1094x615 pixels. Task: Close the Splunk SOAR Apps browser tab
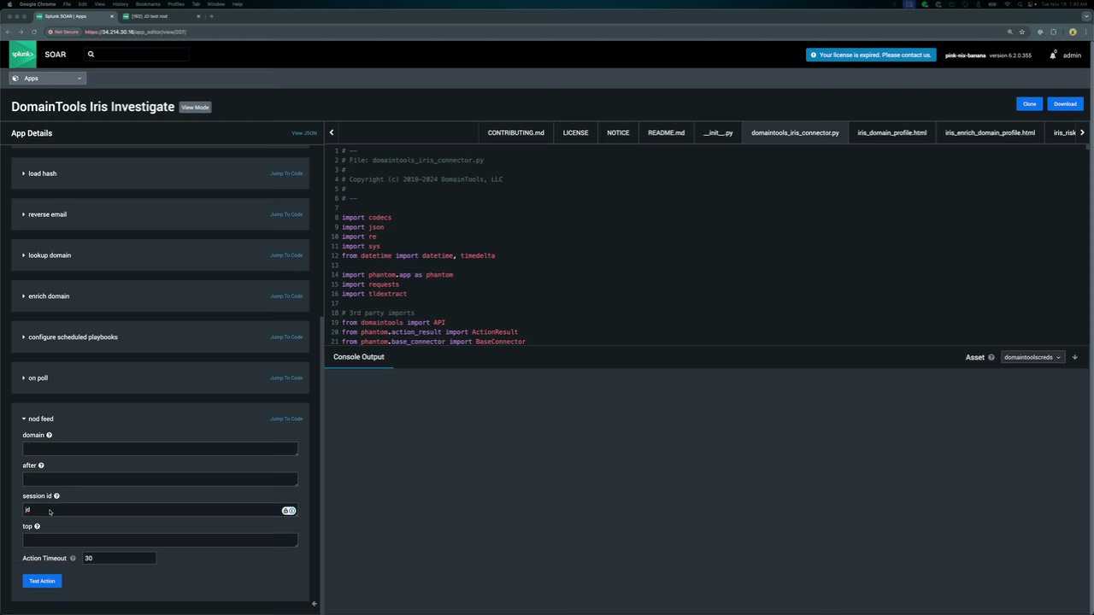point(111,16)
